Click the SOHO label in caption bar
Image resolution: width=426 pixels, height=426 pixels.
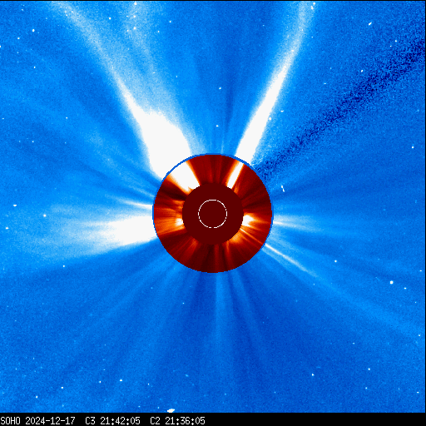[10, 421]
